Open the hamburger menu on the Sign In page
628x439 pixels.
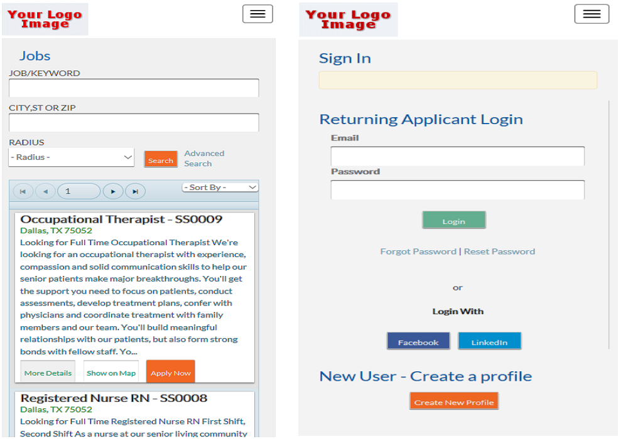click(592, 13)
